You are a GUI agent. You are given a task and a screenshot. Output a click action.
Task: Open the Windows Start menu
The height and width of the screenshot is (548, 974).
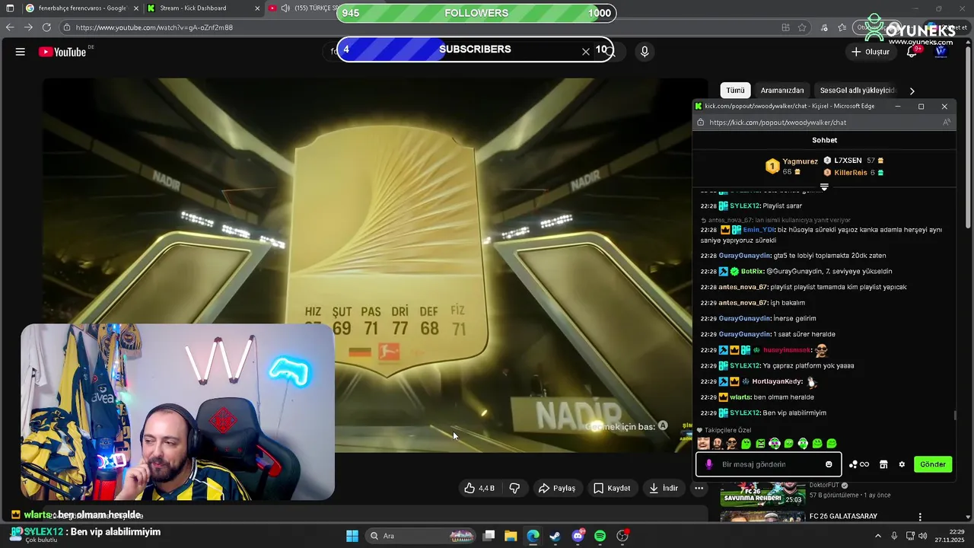pyautogui.click(x=352, y=536)
